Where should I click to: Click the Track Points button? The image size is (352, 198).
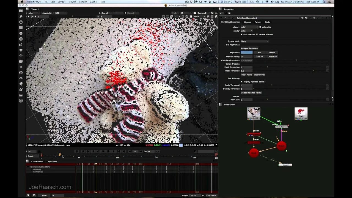246,75
